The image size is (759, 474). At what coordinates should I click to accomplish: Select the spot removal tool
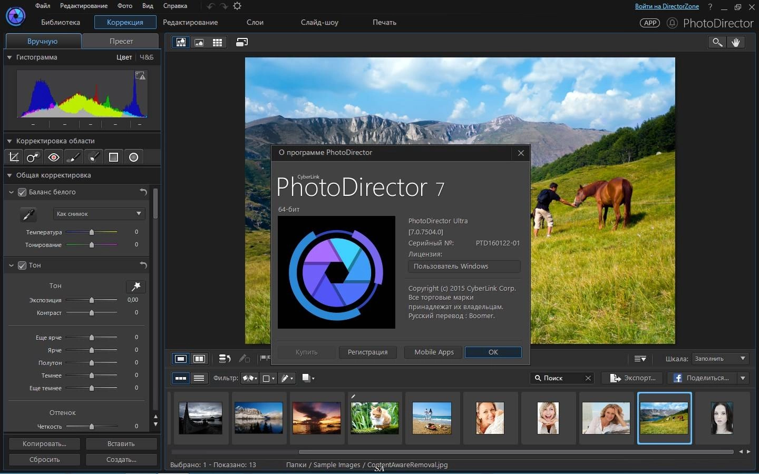33,157
